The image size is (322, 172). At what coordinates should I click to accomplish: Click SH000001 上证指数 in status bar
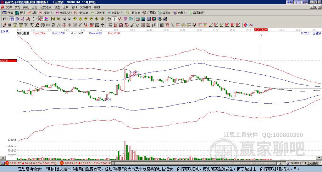click(304, 163)
